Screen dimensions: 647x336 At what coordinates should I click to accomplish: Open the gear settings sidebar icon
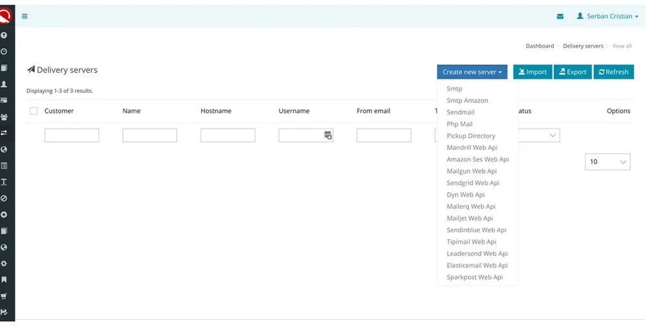pos(4,264)
